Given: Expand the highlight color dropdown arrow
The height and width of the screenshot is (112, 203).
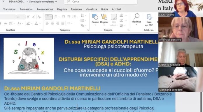Looking at the screenshot, I should click(x=32, y=23).
